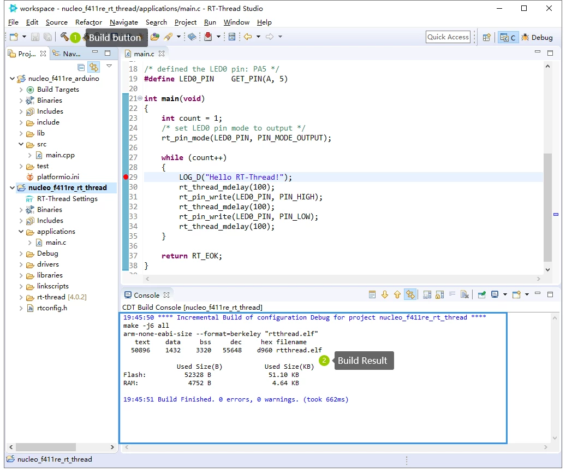
Task: Minimize the editor area
Action: tap(538, 52)
